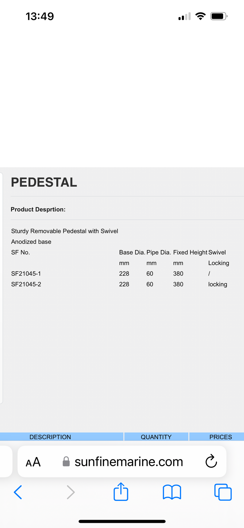Show all open tabs icon

click(223, 492)
